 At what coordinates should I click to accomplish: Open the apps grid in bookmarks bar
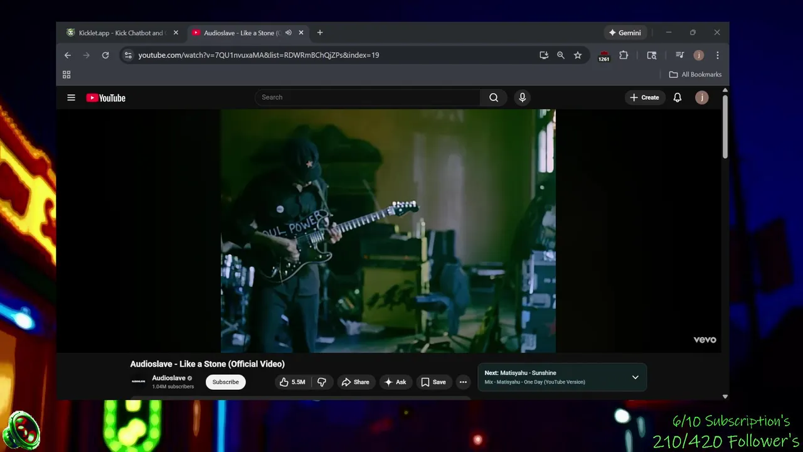click(66, 75)
